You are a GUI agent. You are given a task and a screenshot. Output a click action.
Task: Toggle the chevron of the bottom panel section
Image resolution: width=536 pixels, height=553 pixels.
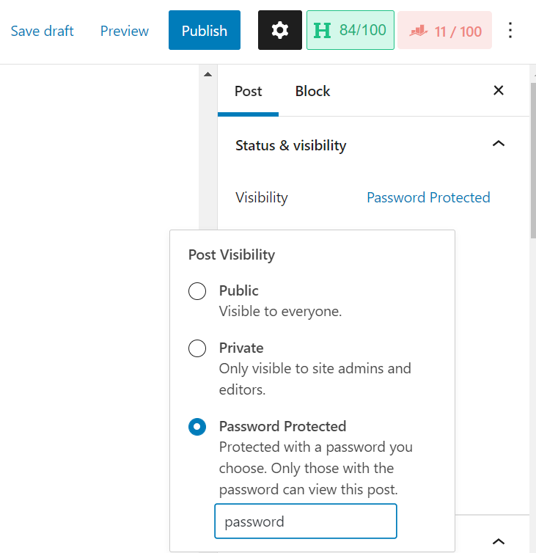[x=499, y=541]
